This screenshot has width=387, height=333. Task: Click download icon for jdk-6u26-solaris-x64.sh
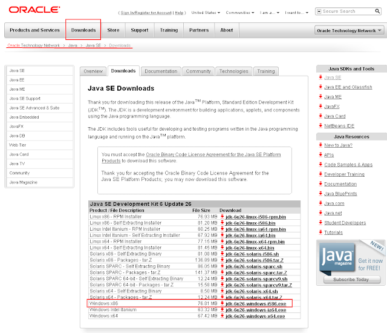point(222,291)
